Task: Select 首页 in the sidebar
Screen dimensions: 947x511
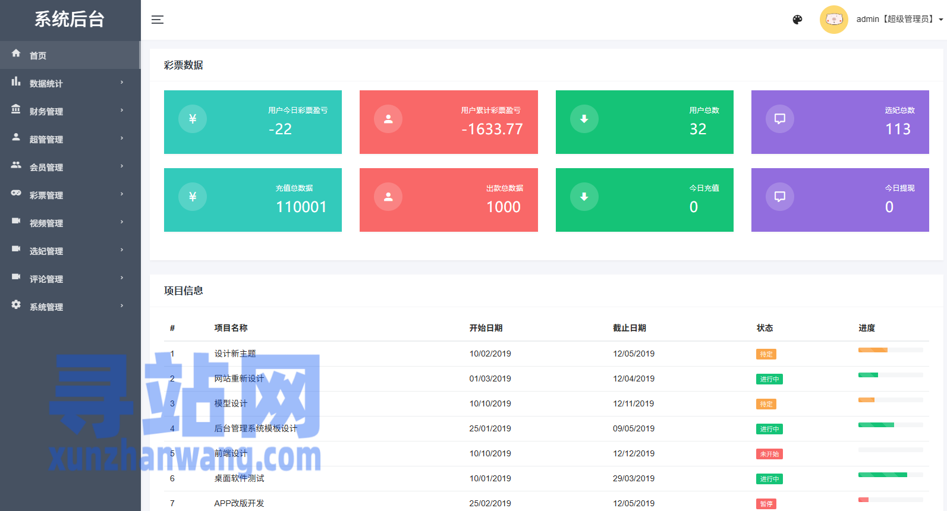Action: pos(38,55)
